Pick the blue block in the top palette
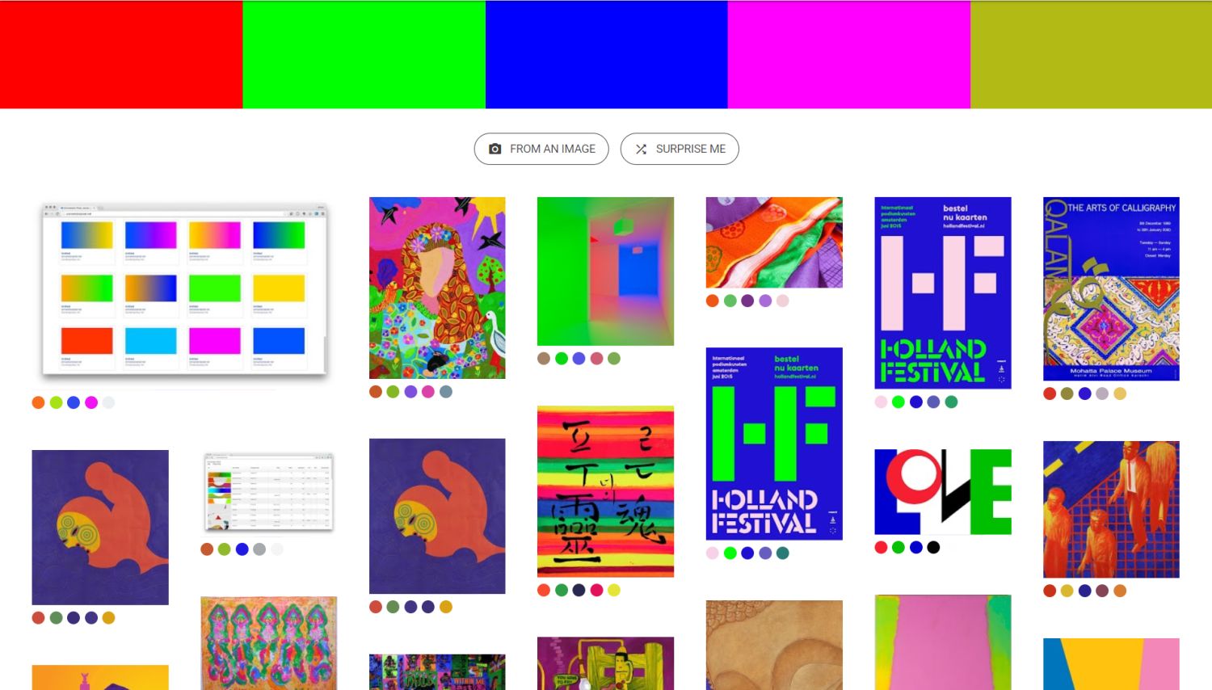Screen dimensions: 1212x690 [606, 54]
